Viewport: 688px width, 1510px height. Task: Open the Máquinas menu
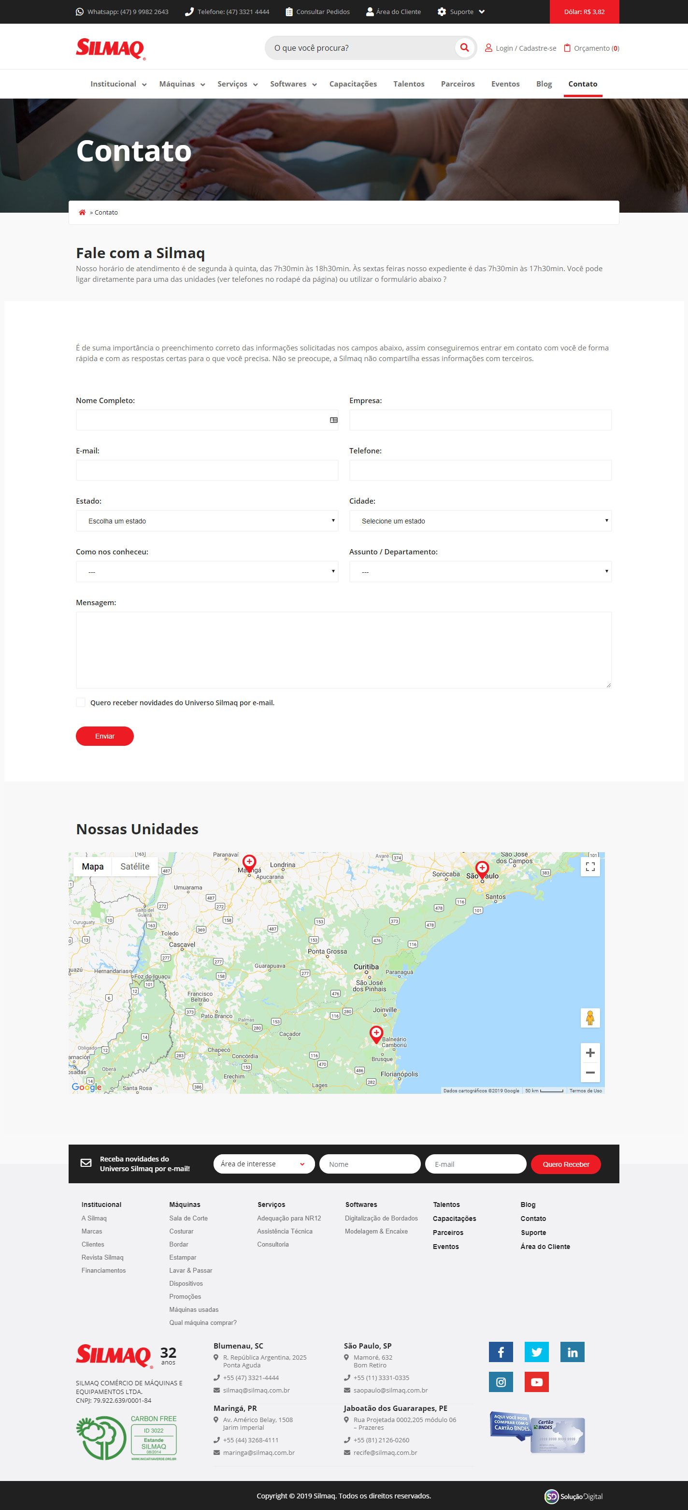182,84
